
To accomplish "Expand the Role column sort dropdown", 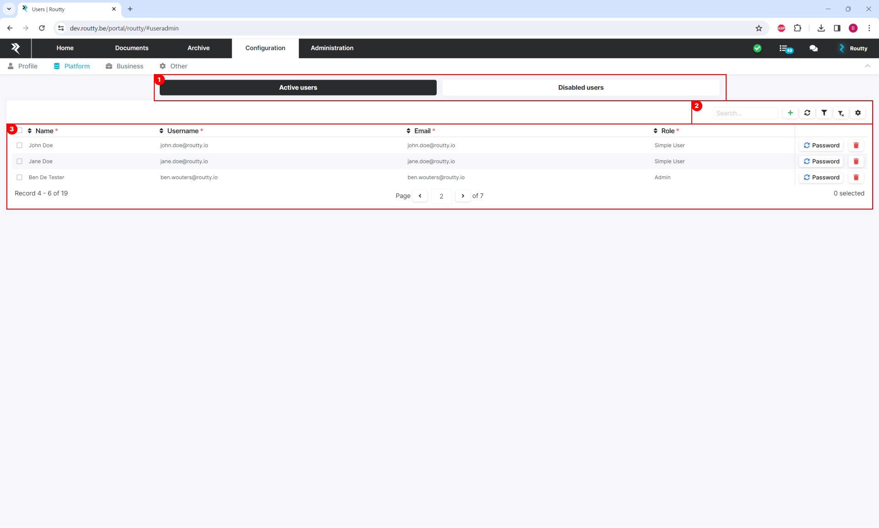I will click(656, 130).
